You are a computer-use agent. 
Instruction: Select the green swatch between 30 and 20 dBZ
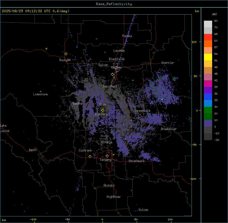208,110
